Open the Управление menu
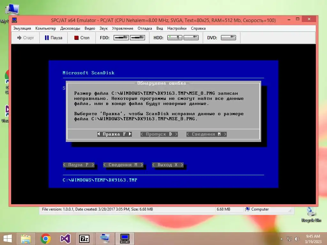Image resolution: width=327 pixels, height=245 pixels. 122,28
